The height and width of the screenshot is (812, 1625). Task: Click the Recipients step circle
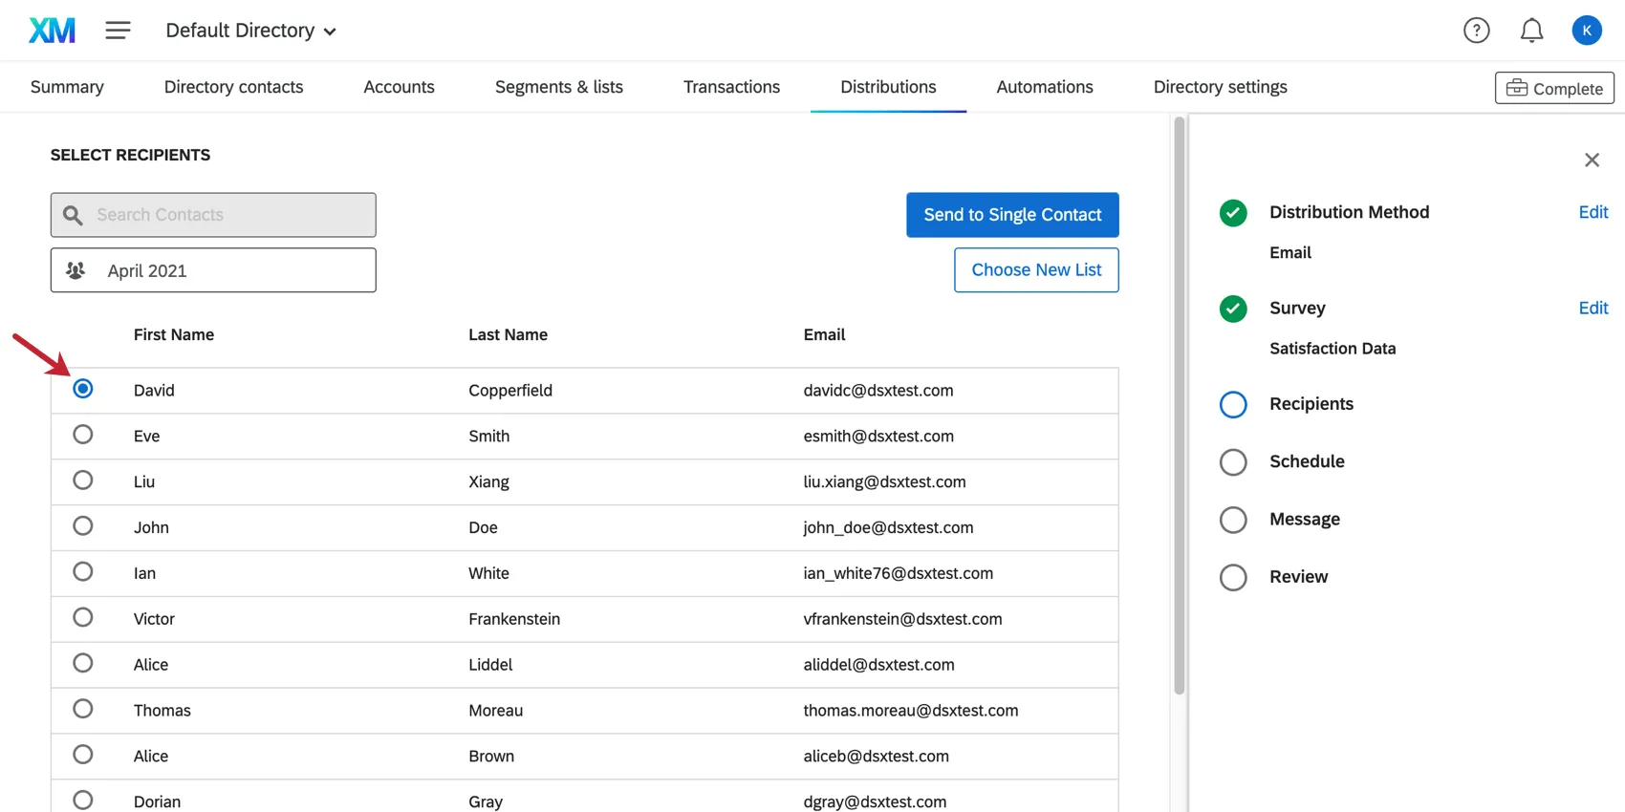click(1233, 404)
